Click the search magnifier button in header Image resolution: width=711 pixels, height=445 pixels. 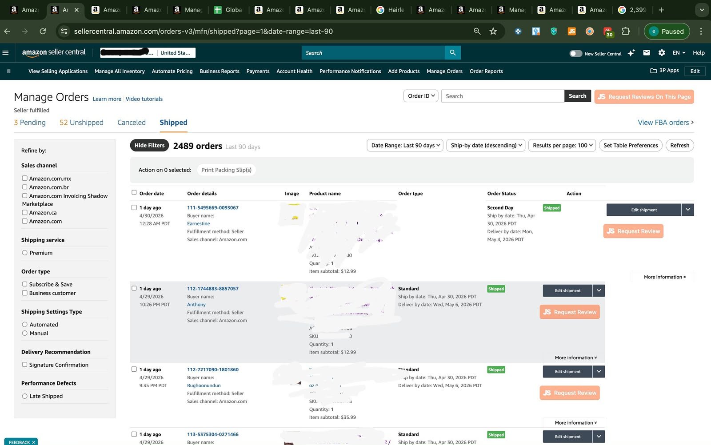[452, 52]
